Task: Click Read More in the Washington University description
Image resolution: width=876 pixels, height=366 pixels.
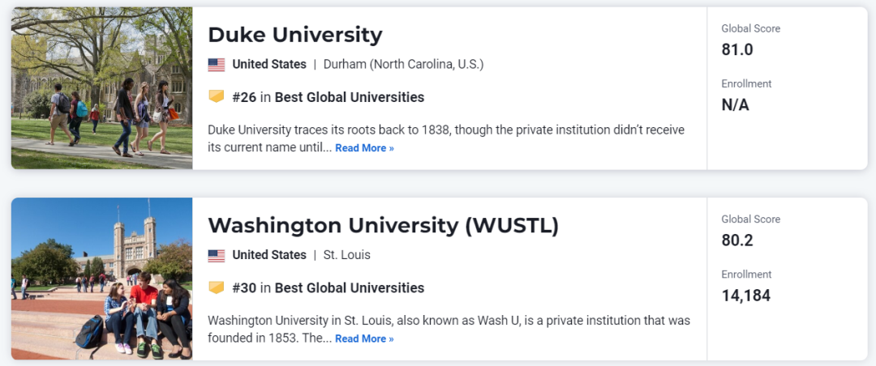Action: 364,339
